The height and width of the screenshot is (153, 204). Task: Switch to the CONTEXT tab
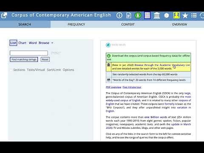128,24
